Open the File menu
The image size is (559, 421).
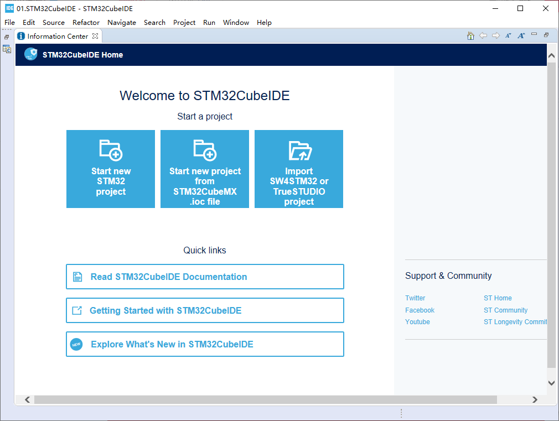(9, 23)
